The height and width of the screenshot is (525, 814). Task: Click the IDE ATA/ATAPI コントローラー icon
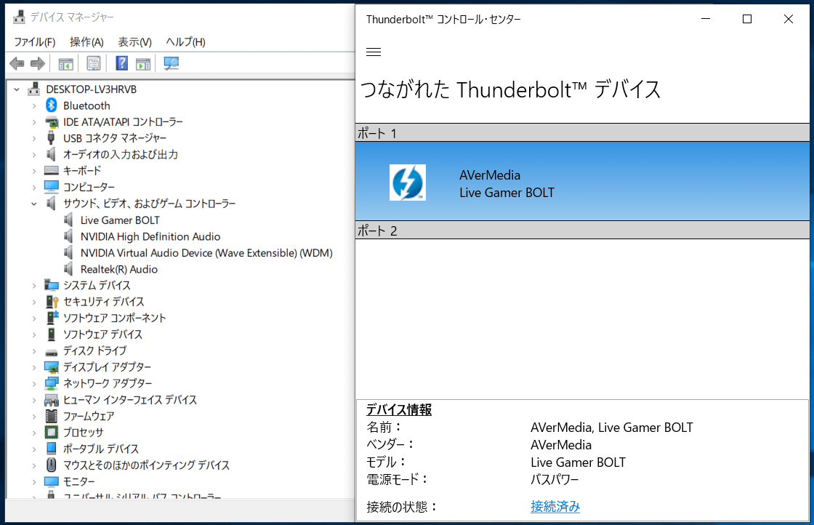52,122
